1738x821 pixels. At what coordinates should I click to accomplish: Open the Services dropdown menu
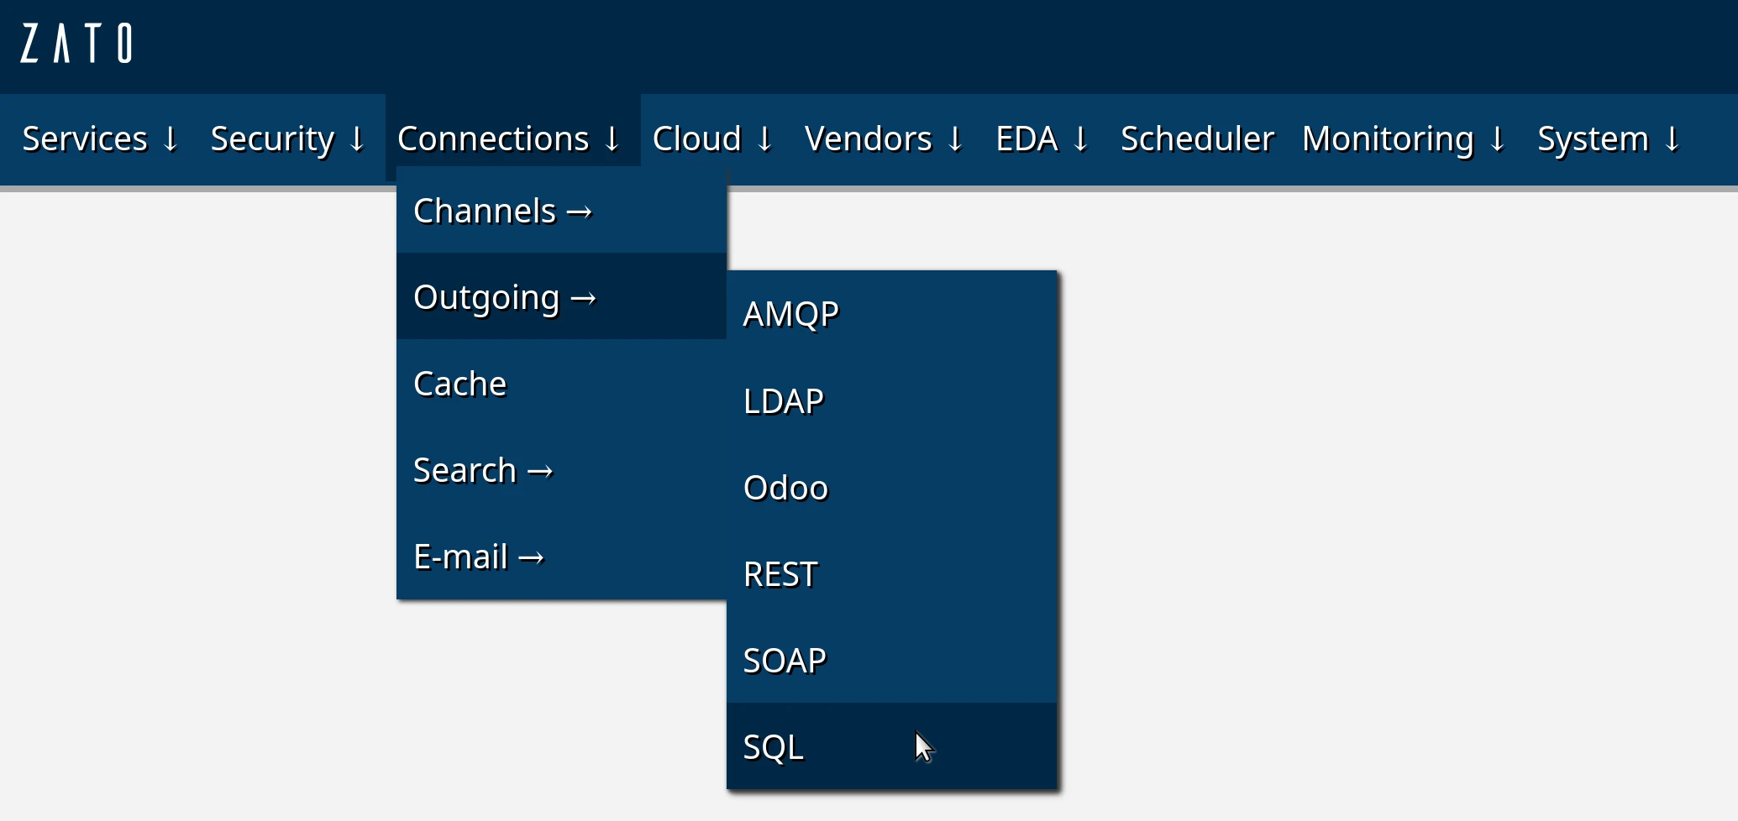pos(100,139)
